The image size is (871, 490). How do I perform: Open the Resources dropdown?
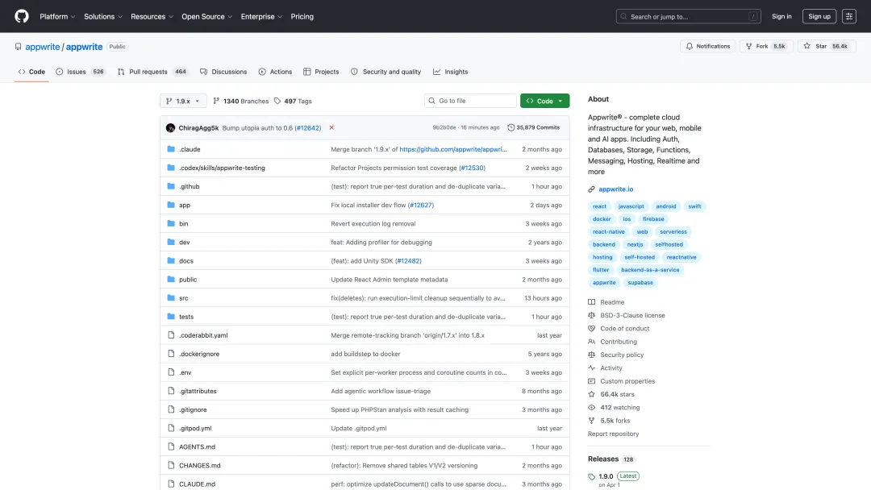click(152, 17)
